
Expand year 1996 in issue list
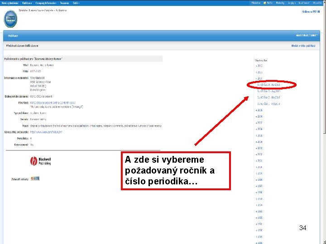pos(259,192)
